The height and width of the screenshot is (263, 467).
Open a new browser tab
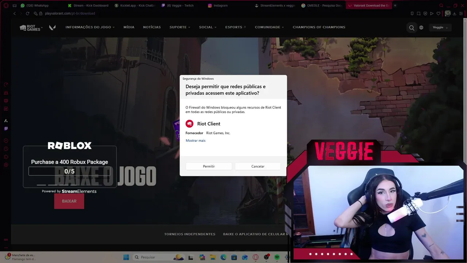tap(395, 5)
